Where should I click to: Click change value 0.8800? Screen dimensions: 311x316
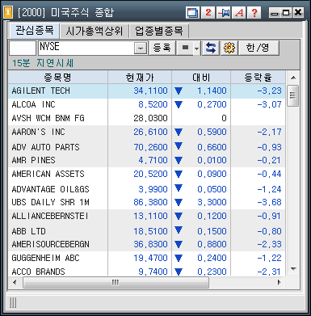[212, 244]
